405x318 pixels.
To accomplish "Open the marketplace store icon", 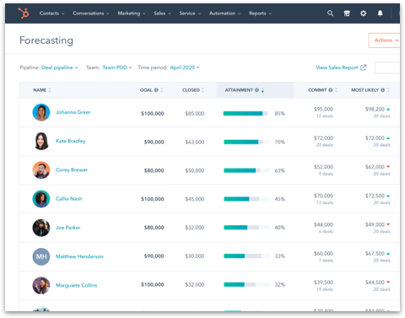I will click(347, 13).
